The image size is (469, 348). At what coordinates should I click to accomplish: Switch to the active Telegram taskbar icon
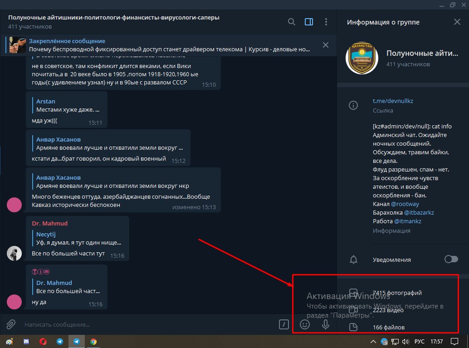(x=77, y=341)
